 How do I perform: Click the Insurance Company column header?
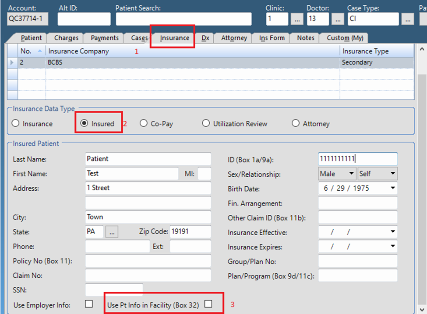click(193, 51)
